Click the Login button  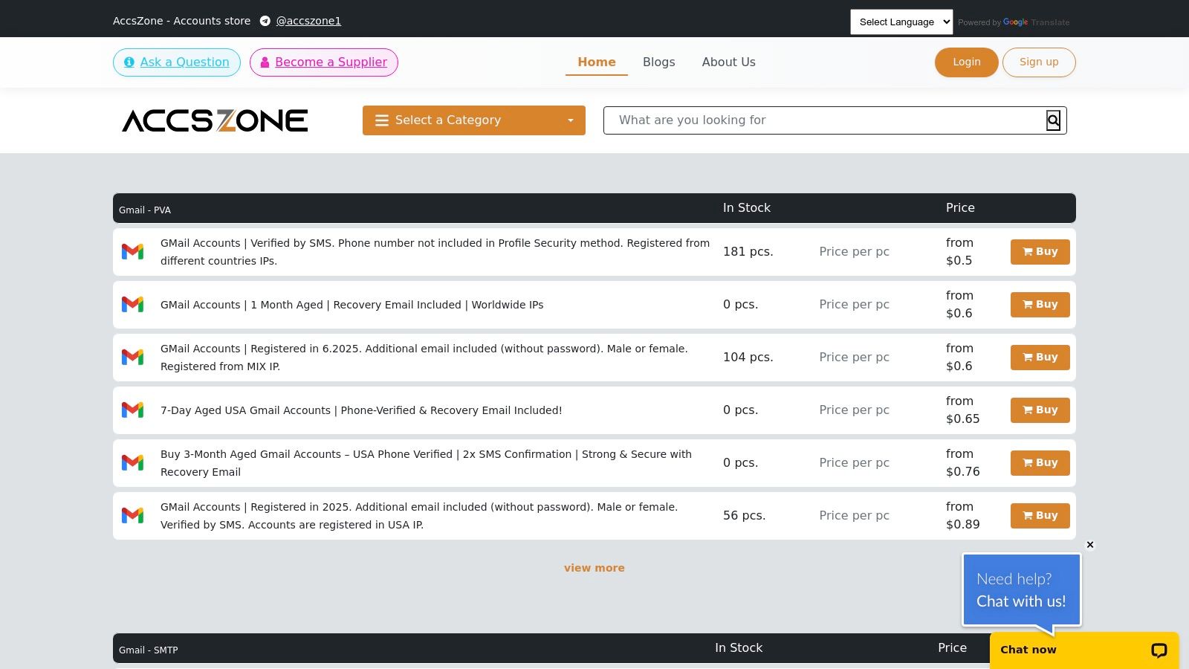click(967, 62)
